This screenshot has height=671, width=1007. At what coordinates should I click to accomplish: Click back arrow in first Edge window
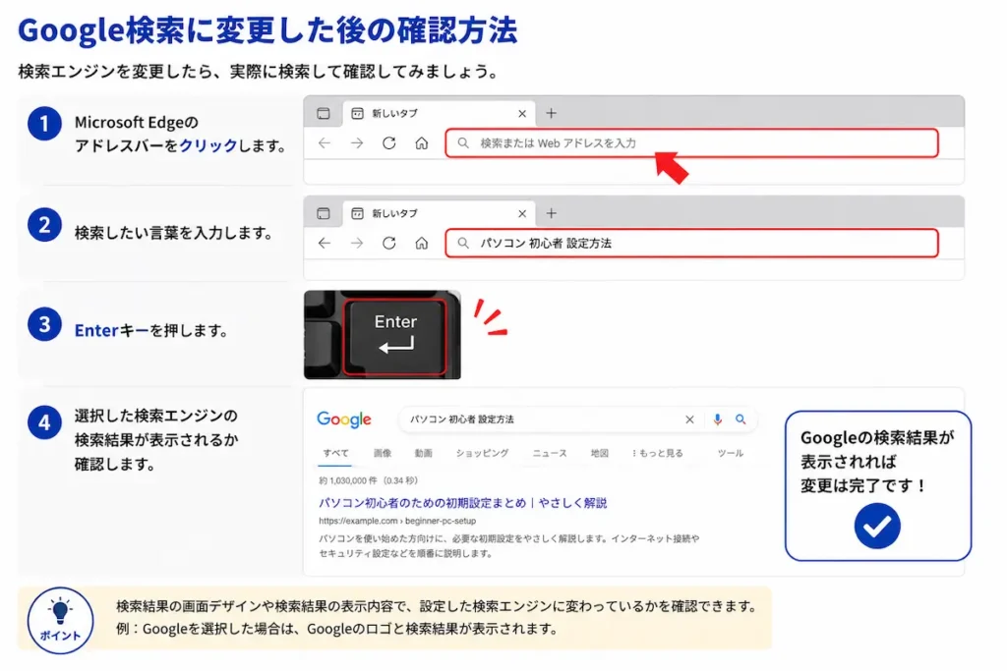(x=325, y=143)
